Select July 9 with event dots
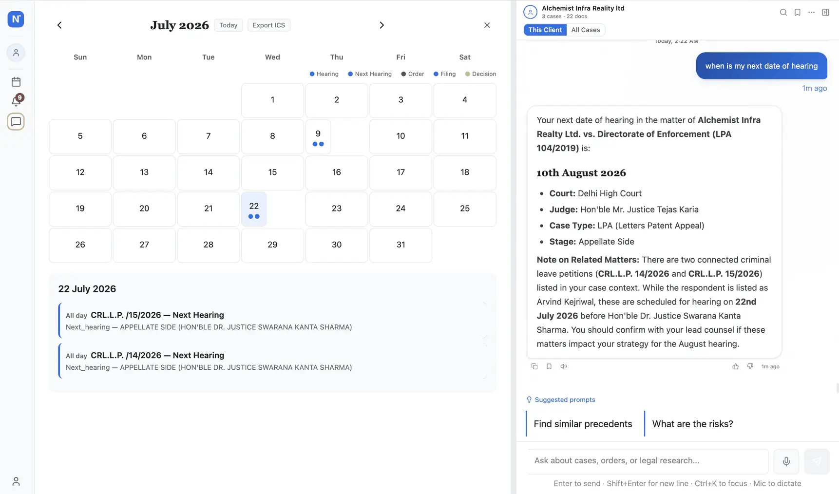Image resolution: width=839 pixels, height=494 pixels. (318, 136)
